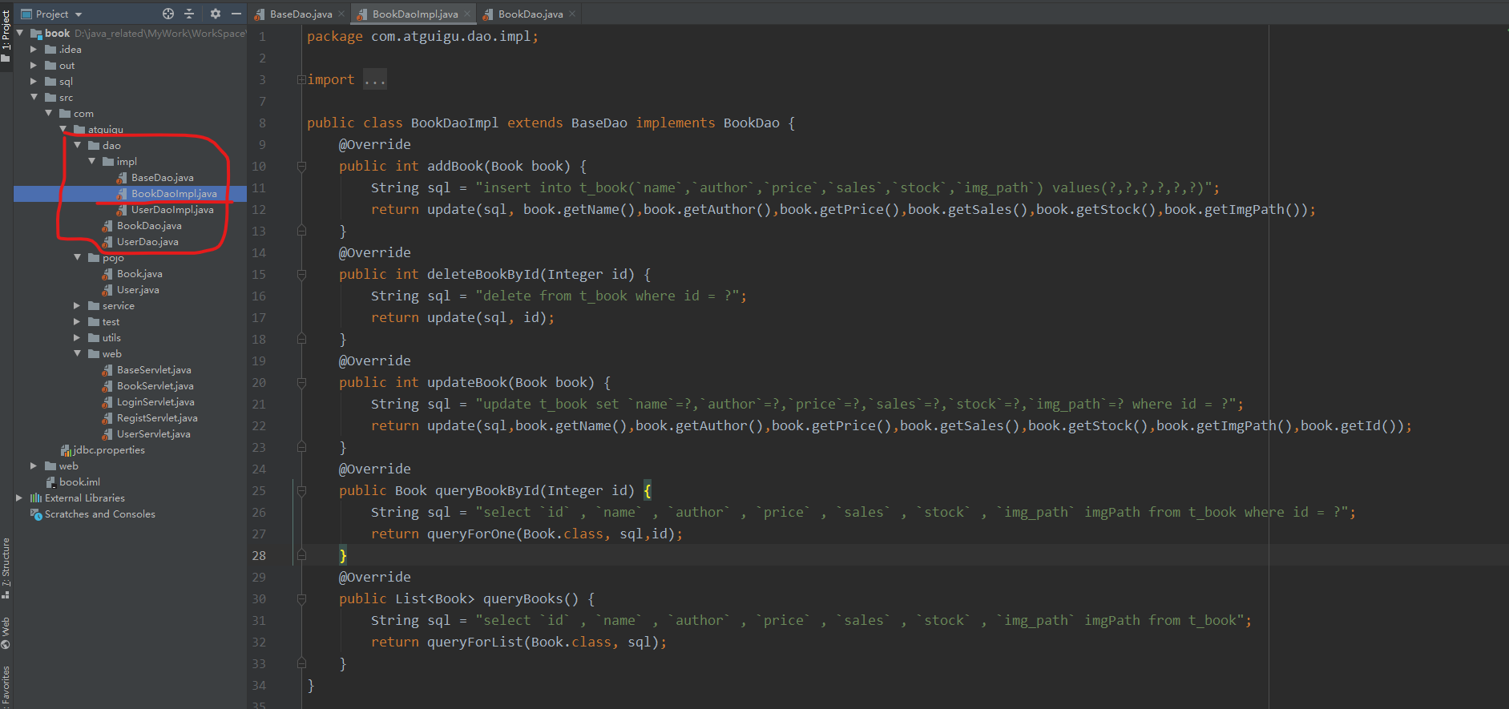Click the External Libraries icon
This screenshot has width=1509, height=709.
point(36,498)
